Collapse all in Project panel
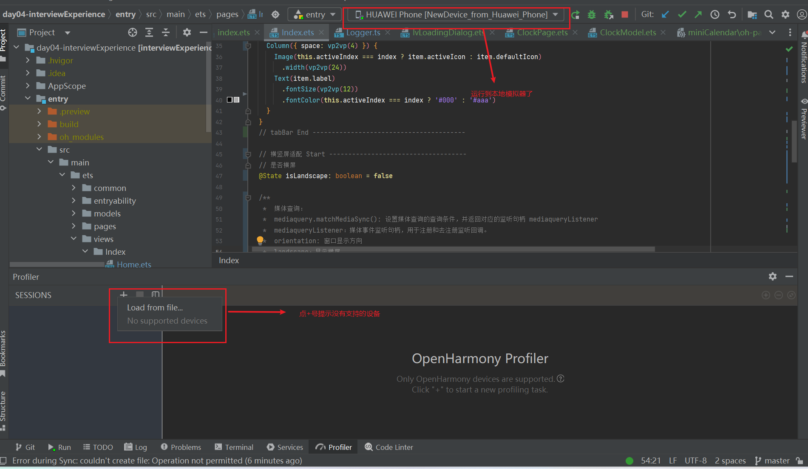Screen dimensions: 808x469 tap(166, 32)
